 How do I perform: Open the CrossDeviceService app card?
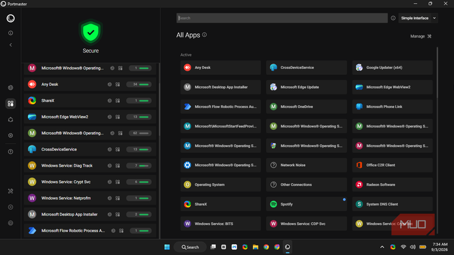306,68
